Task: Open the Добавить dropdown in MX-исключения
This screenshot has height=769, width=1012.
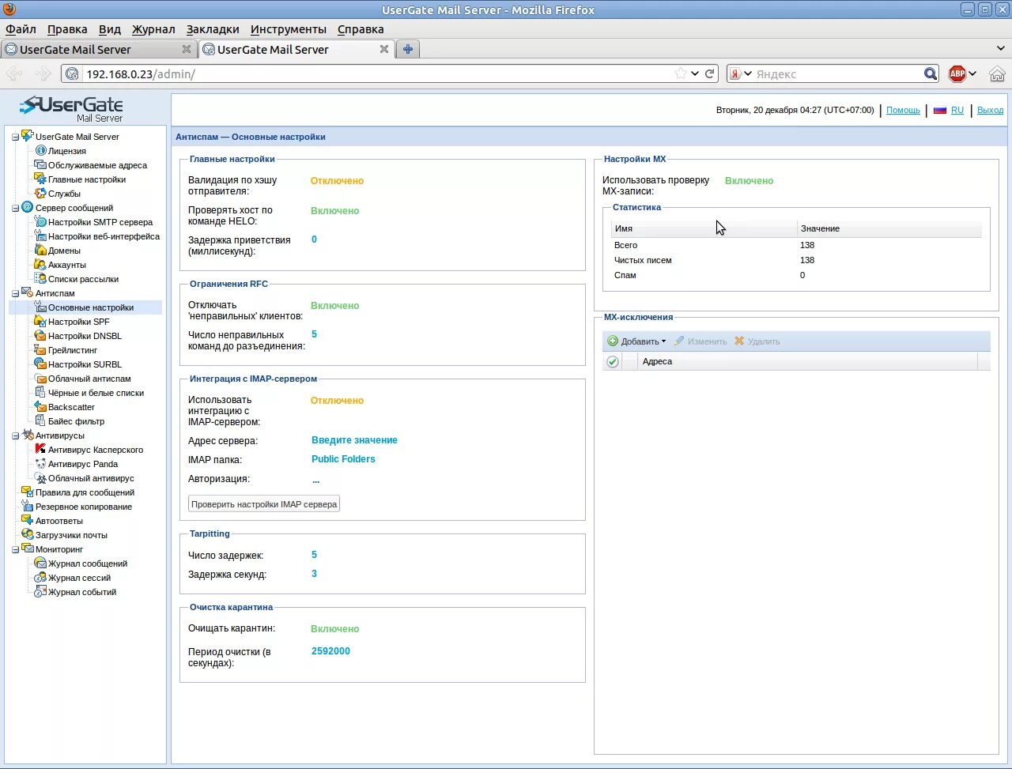Action: pos(636,341)
